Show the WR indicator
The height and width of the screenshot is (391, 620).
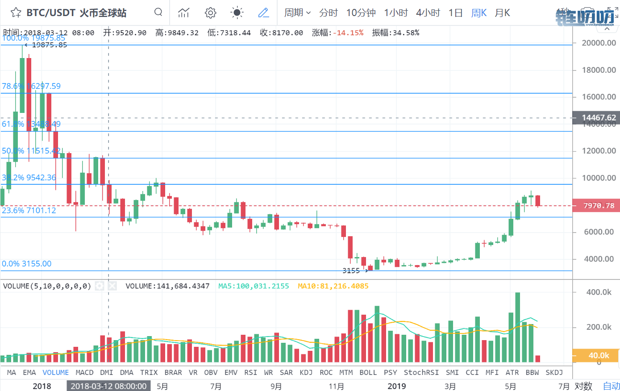[x=268, y=372]
